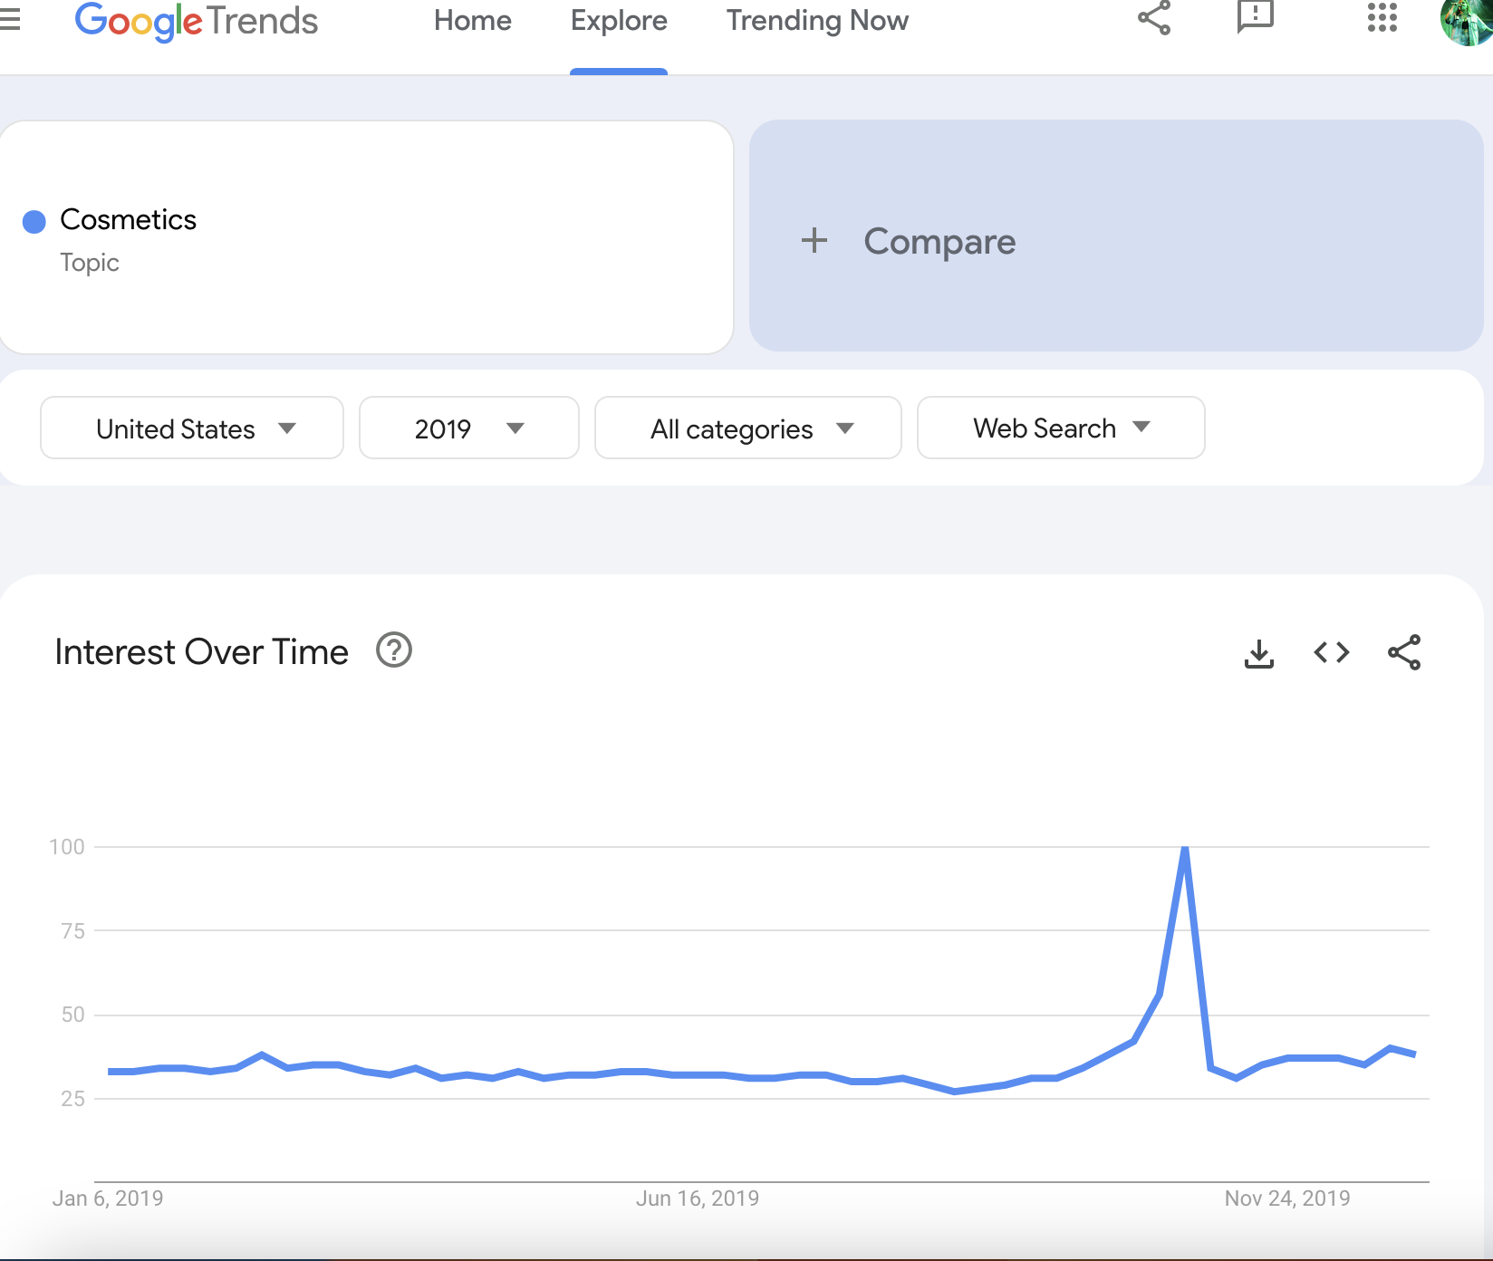Open the 2019 time range dropdown
Viewport: 1493px width, 1261px height.
coord(469,428)
